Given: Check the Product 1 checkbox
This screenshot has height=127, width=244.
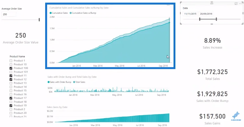Looking at the screenshot, I should [x=11, y=61].
